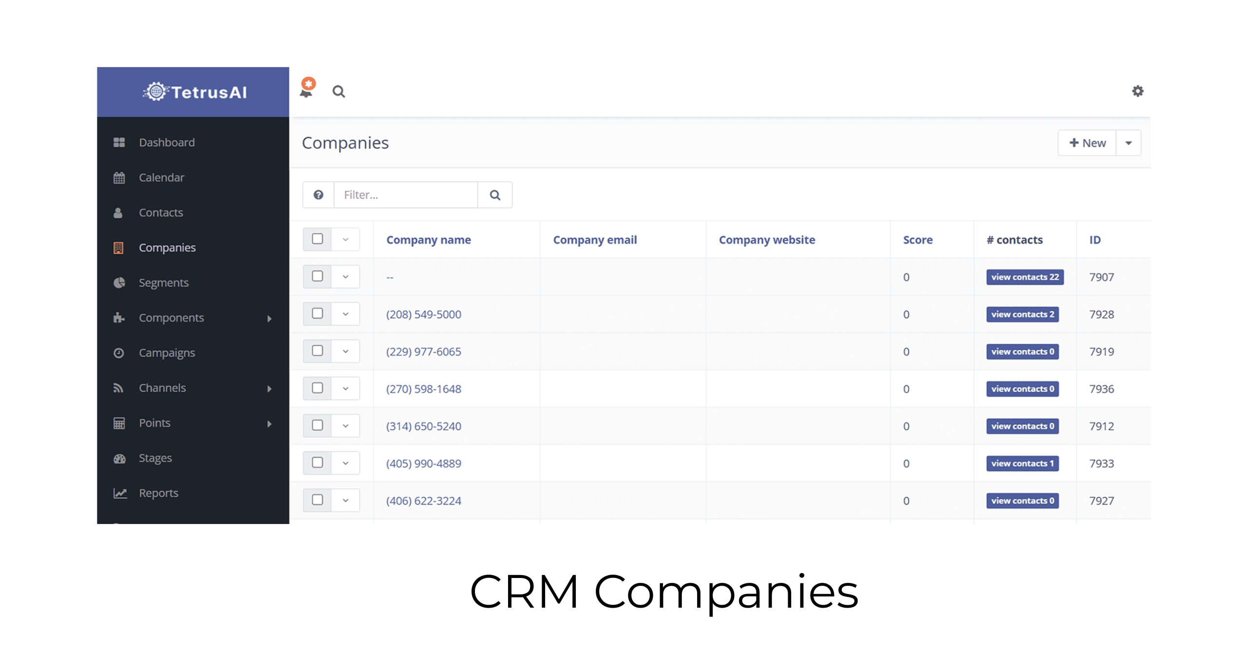The height and width of the screenshot is (650, 1247).
Task: Click the Calendar icon in sidebar
Action: [119, 178]
